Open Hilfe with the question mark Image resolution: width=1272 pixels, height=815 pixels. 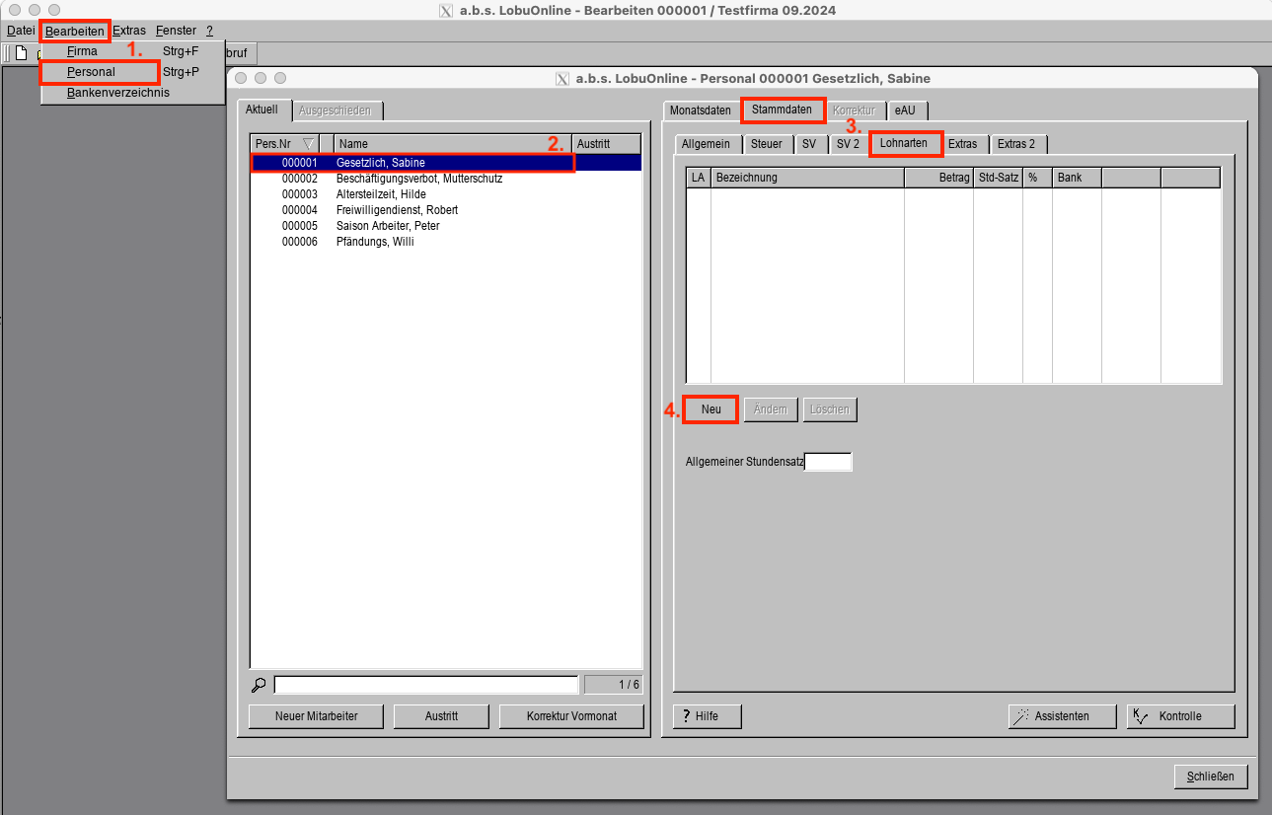[x=707, y=716]
